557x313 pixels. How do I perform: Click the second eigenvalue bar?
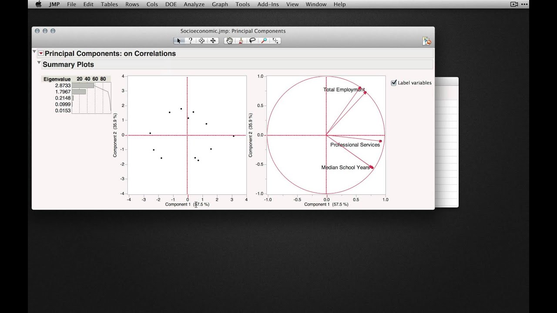(x=79, y=92)
